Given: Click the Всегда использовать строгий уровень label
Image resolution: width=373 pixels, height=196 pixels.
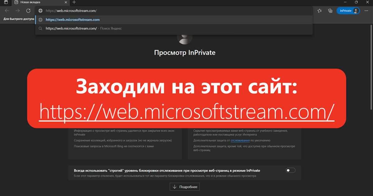Looking at the screenshot, I should 167,170.
